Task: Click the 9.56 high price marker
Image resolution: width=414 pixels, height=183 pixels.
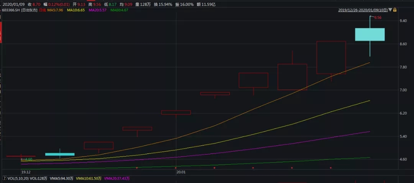Action: click(378, 18)
